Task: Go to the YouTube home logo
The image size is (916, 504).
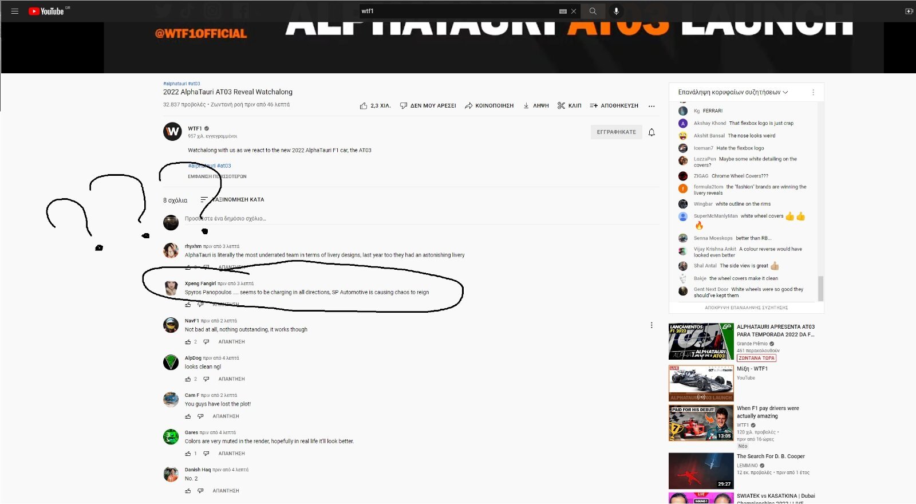Action: click(x=46, y=11)
